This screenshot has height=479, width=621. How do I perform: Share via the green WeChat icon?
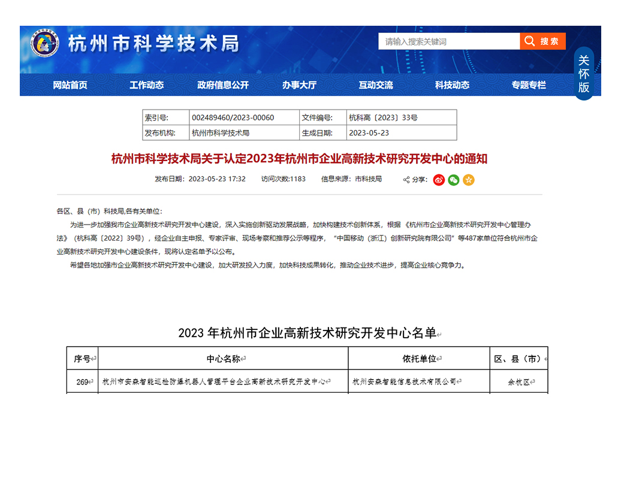tap(454, 180)
